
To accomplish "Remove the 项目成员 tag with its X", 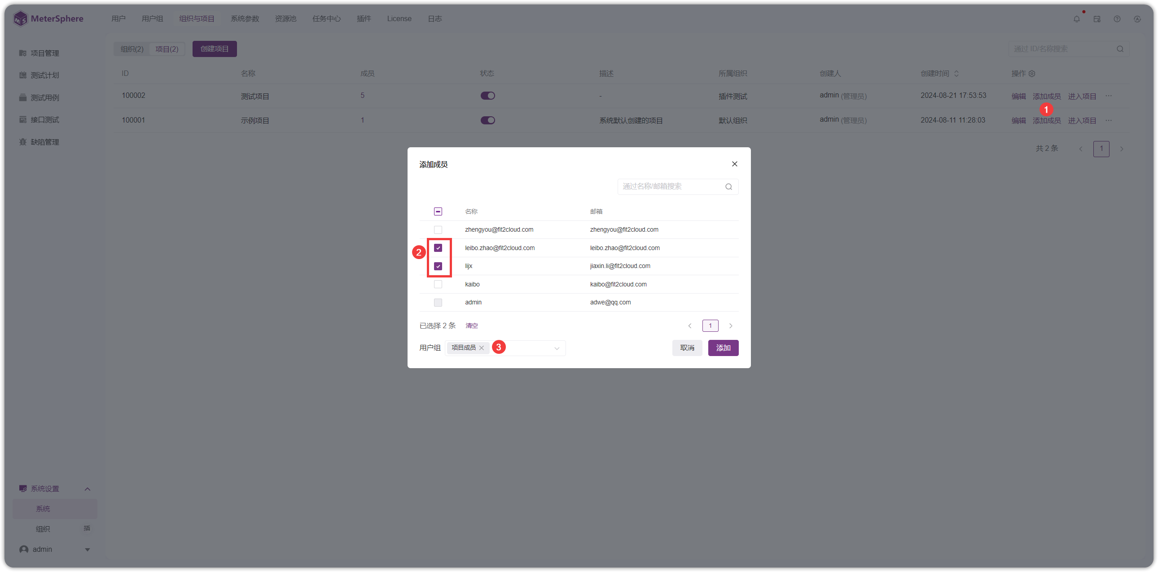I will pos(482,348).
